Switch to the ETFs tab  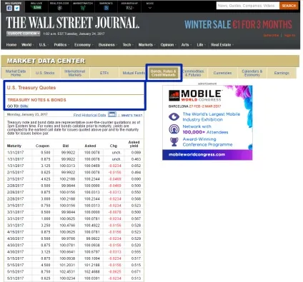[104, 73]
